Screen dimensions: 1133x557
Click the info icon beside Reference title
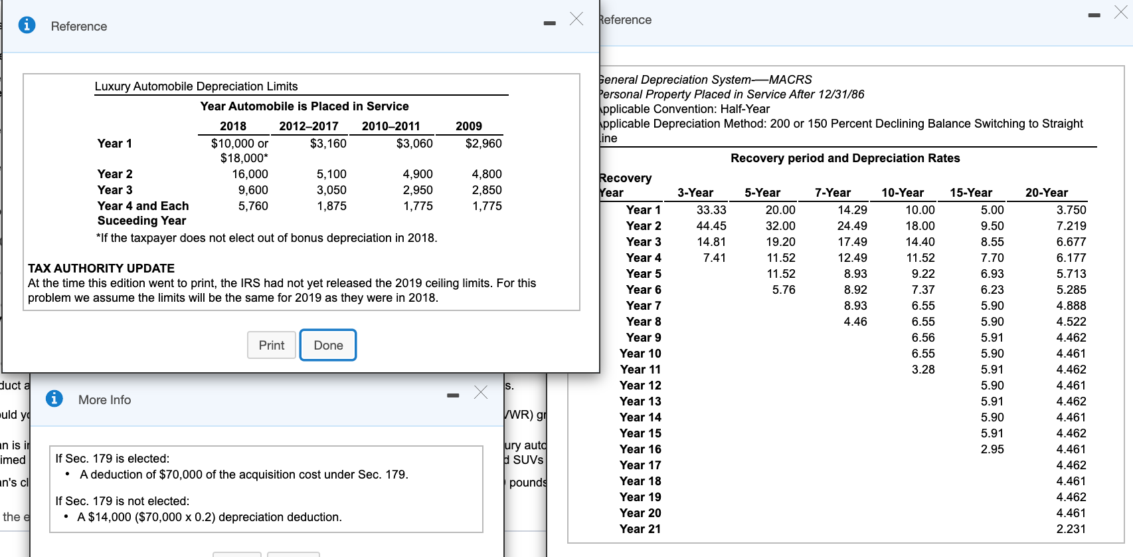[x=27, y=25]
